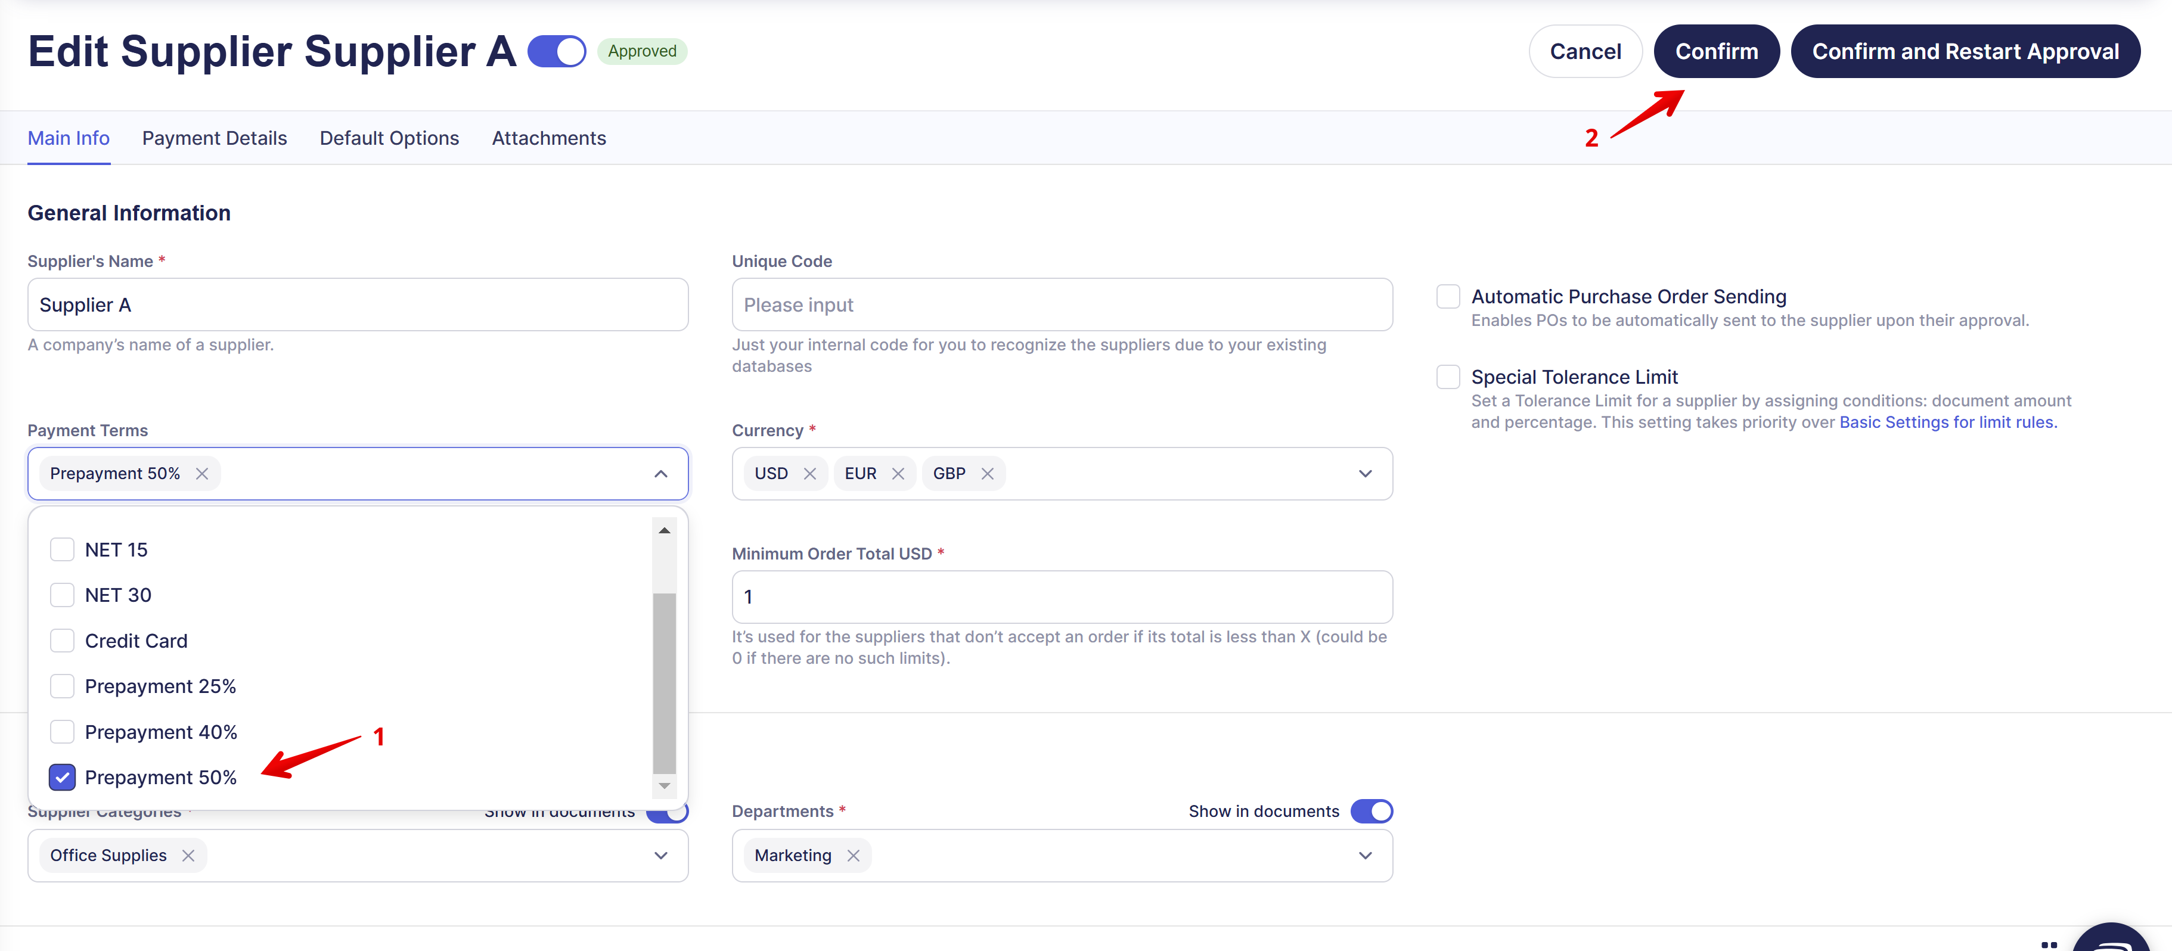Enable Automatic Purchase Order Sending
2172x951 pixels.
pos(1448,297)
